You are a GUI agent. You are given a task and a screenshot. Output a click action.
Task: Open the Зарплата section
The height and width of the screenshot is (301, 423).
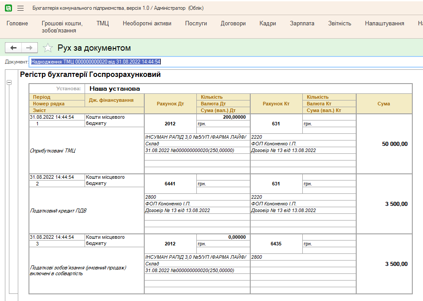[302, 24]
